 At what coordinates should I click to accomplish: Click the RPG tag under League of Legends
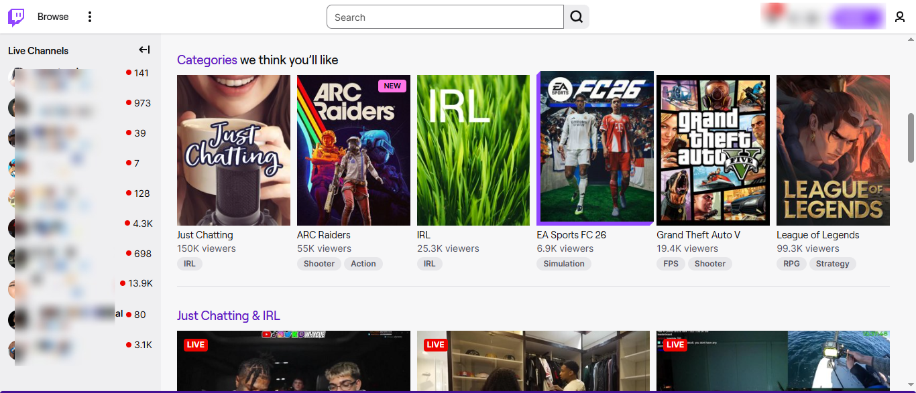[791, 263]
